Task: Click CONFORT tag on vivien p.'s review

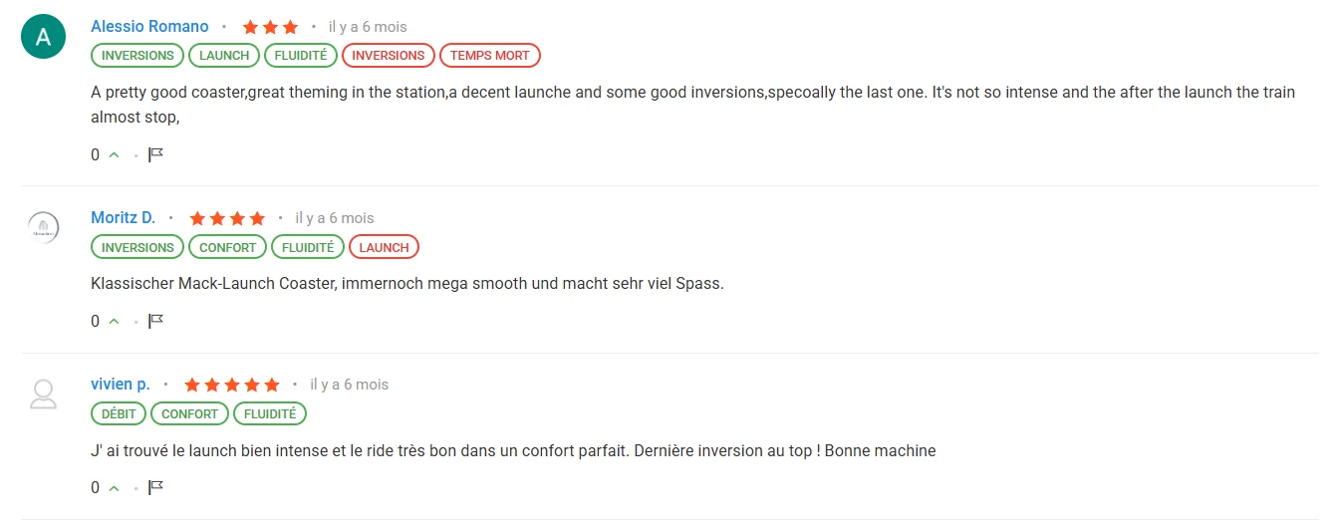Action: point(189,413)
